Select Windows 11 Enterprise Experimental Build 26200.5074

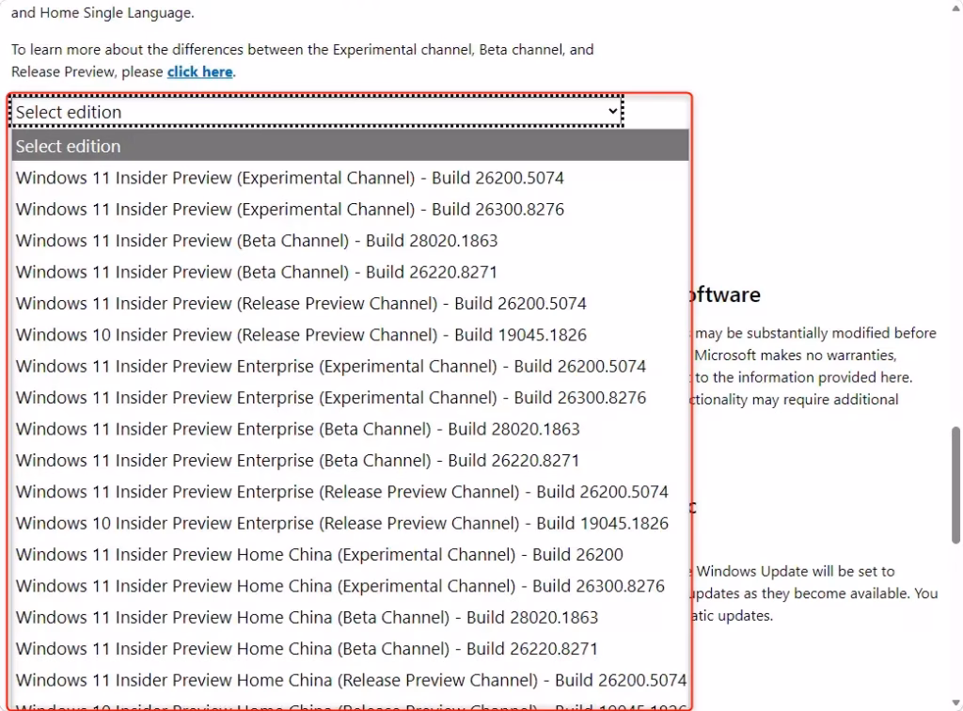(x=331, y=366)
